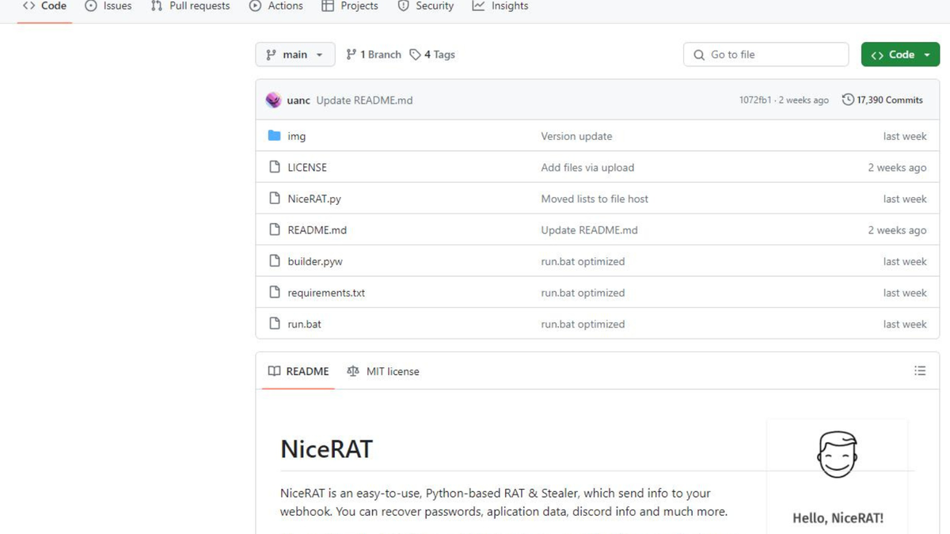Go to the Actions tab
Image resolution: width=950 pixels, height=534 pixels.
point(276,6)
